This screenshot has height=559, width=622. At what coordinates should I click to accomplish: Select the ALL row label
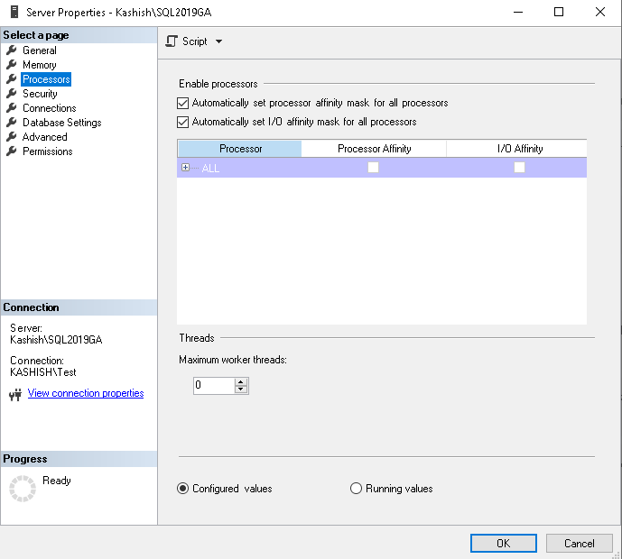(210, 168)
